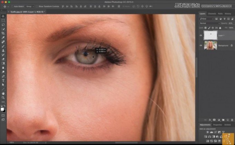Image resolution: width=235 pixels, height=145 pixels.
Task: Open the Kind layer filter dropdown
Action: point(206,19)
